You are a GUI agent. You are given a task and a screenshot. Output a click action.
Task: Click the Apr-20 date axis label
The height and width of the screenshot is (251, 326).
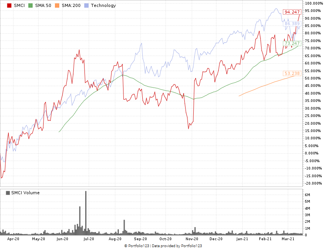13,239
